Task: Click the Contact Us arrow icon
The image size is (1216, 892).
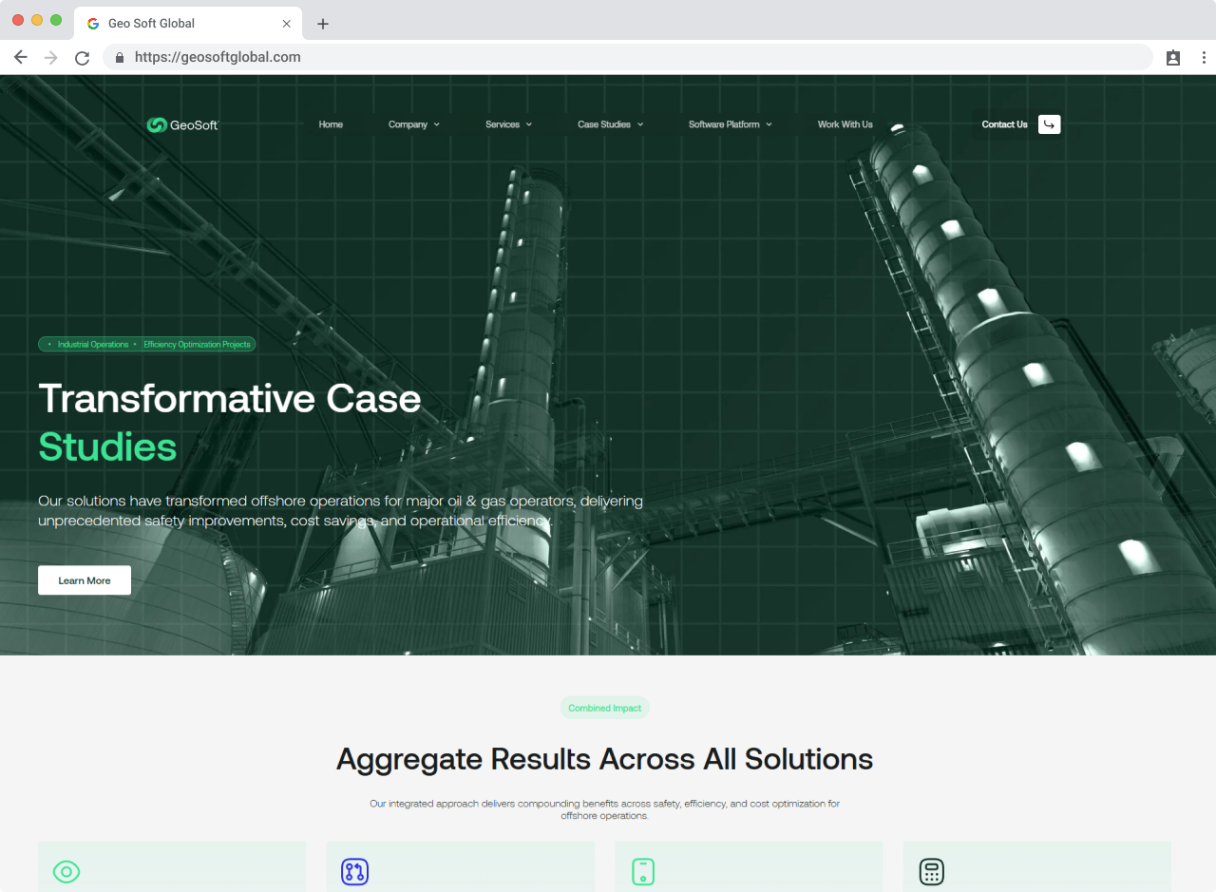Action: coord(1049,124)
